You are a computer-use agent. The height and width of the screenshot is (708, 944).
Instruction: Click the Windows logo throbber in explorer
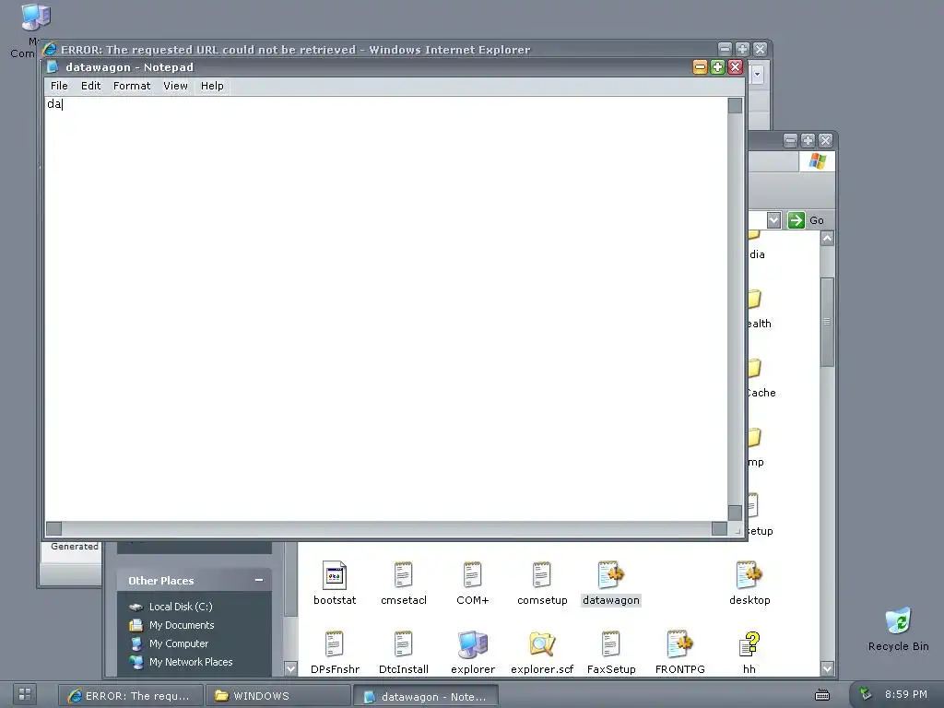817,161
